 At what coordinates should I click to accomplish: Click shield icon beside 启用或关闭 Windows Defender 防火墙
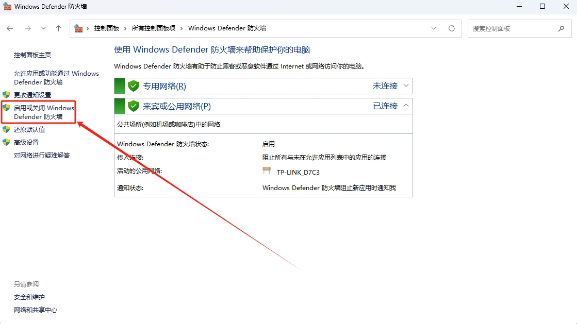[6, 107]
